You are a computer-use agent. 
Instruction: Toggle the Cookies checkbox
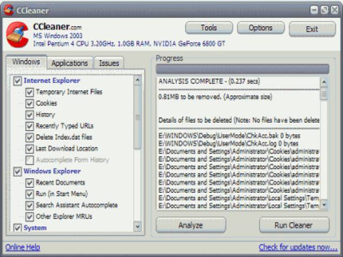29,103
